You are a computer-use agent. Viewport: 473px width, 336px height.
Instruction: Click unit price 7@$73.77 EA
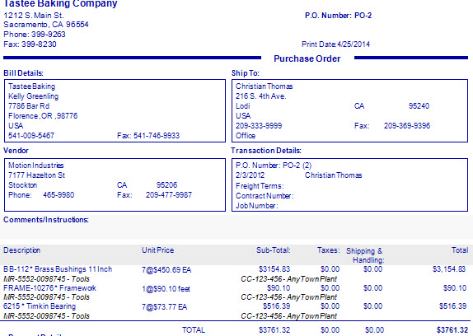(x=165, y=307)
